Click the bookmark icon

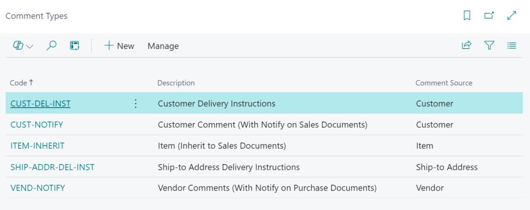(467, 16)
